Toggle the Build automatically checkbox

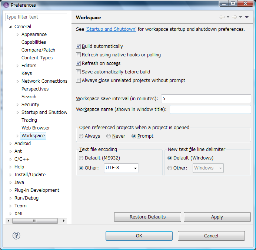pos(79,46)
